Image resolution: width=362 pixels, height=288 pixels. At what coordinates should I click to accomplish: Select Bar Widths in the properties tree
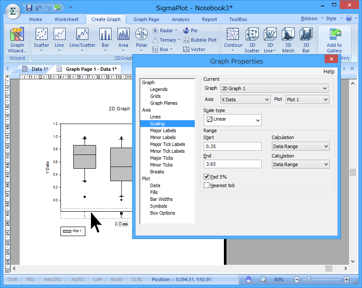(161, 199)
